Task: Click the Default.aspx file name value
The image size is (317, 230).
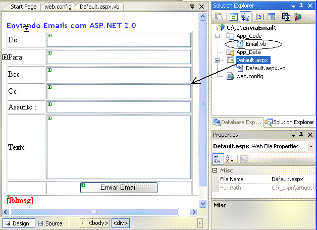Action: 287,179
